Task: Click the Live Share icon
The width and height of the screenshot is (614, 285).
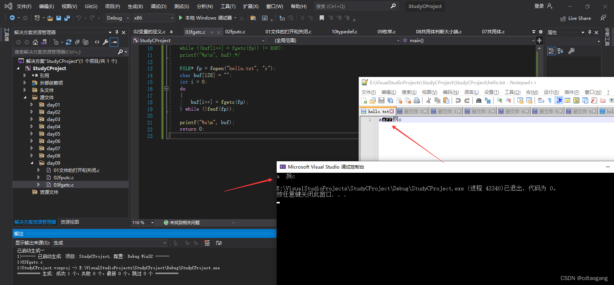Action: (563, 18)
